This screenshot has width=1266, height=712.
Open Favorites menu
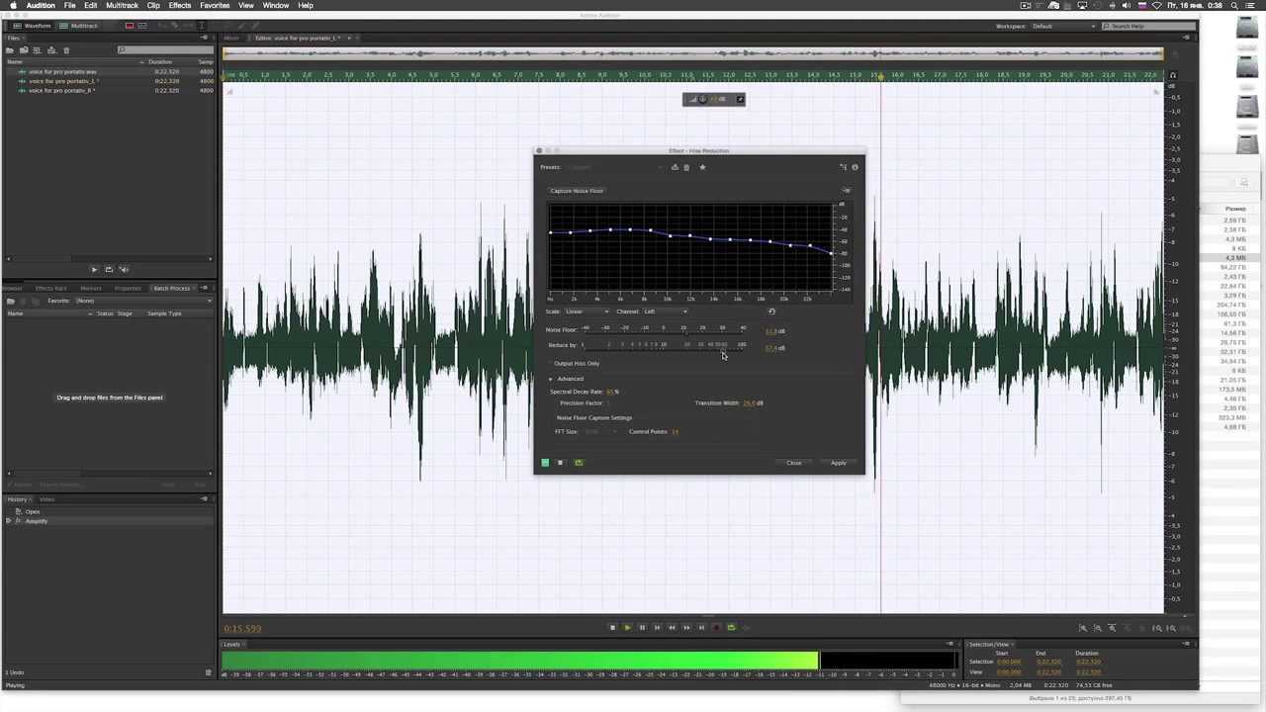pyautogui.click(x=215, y=5)
